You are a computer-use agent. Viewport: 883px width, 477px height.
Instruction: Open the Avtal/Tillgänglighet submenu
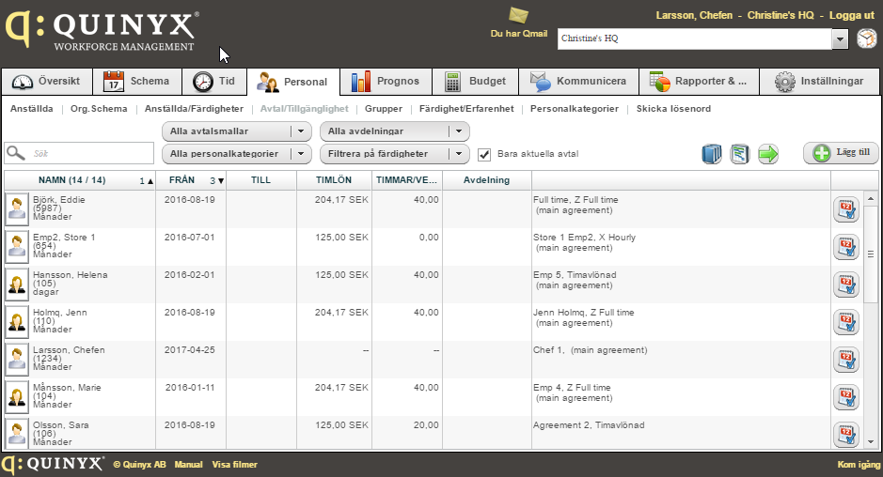[304, 109]
